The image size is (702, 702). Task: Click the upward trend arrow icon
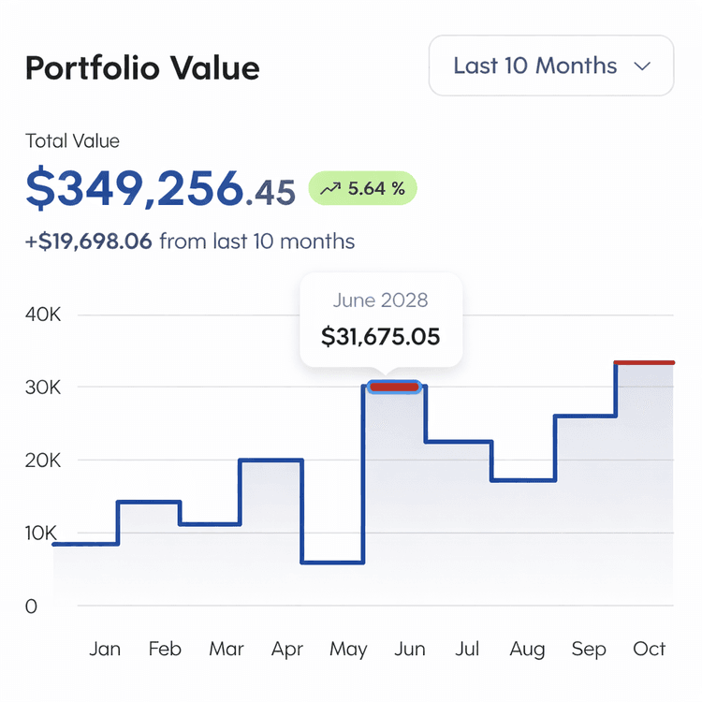(x=329, y=189)
